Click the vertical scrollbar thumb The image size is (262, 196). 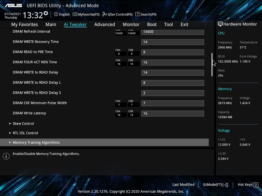point(212,65)
